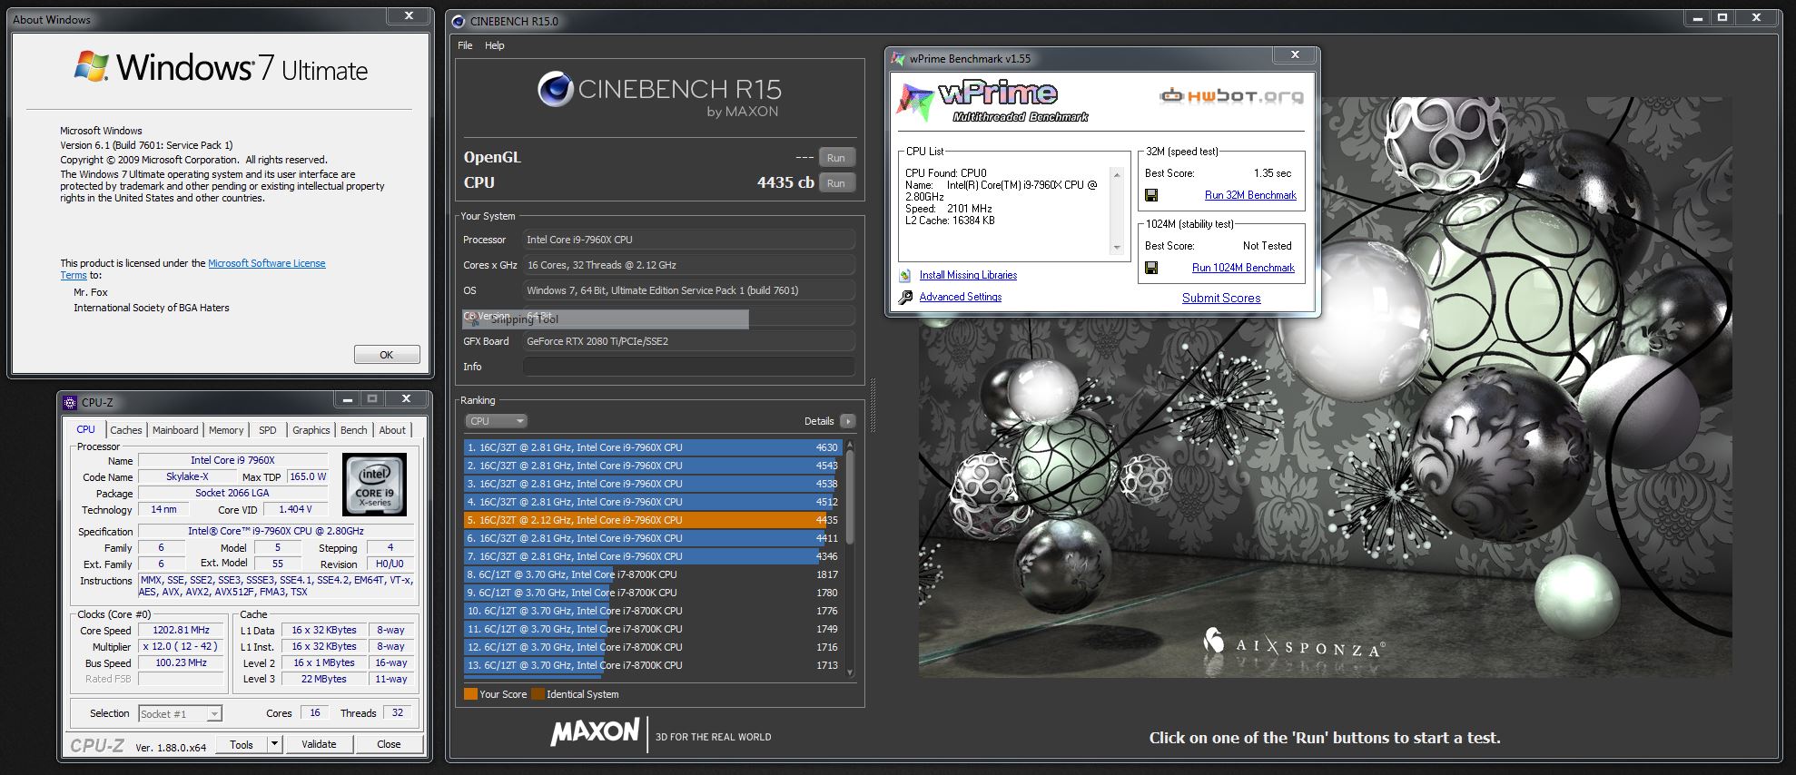Click the Info input field in Cinebench

pyautogui.click(x=688, y=367)
